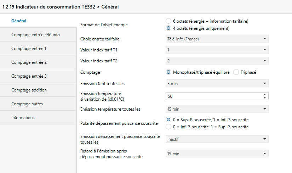Open Emission tarif toutes les dropdown
The height and width of the screenshot is (173, 292).
click(x=217, y=83)
